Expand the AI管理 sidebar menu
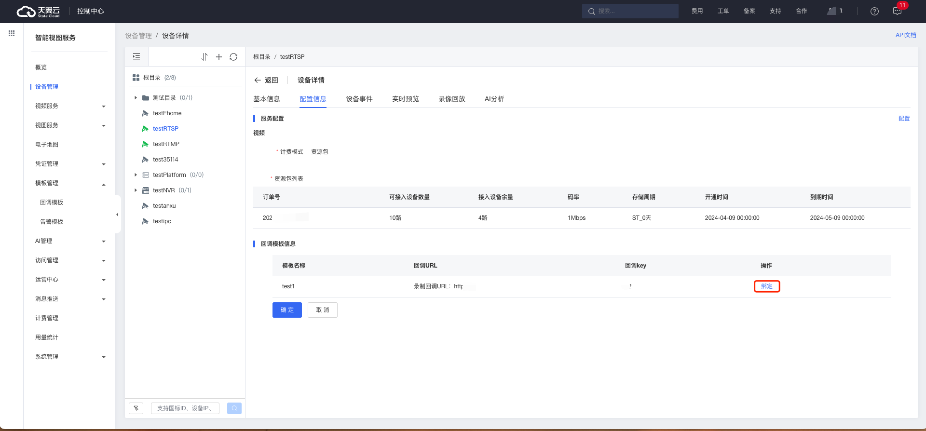This screenshot has height=431, width=926. click(x=104, y=242)
